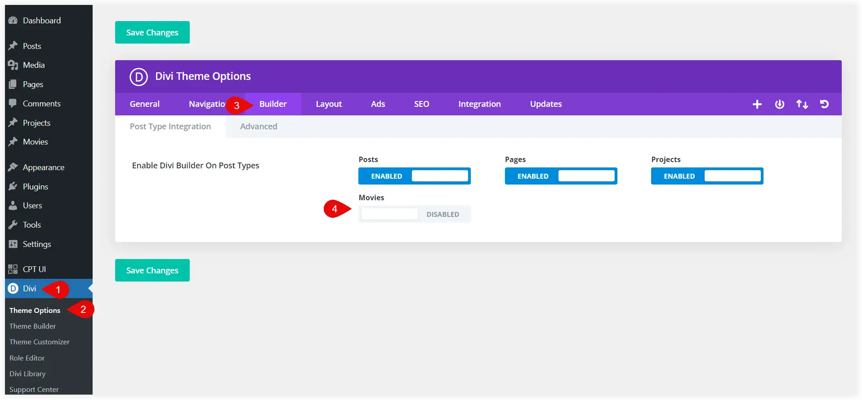Click the Plugins plug icon
The image size is (862, 400).
13,186
